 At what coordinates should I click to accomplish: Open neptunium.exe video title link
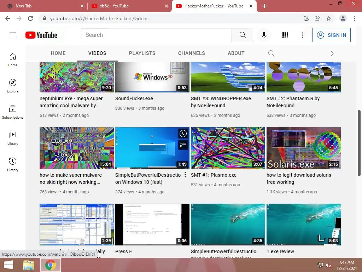pyautogui.click(x=71, y=102)
